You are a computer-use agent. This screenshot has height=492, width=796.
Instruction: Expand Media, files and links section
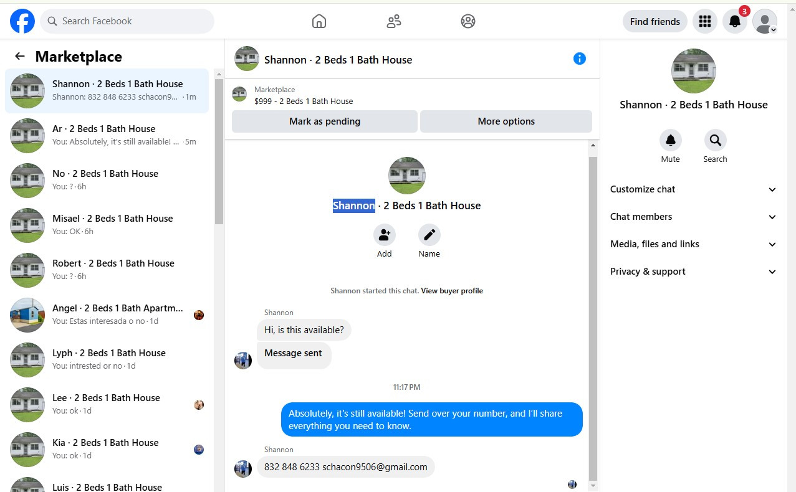[693, 244]
